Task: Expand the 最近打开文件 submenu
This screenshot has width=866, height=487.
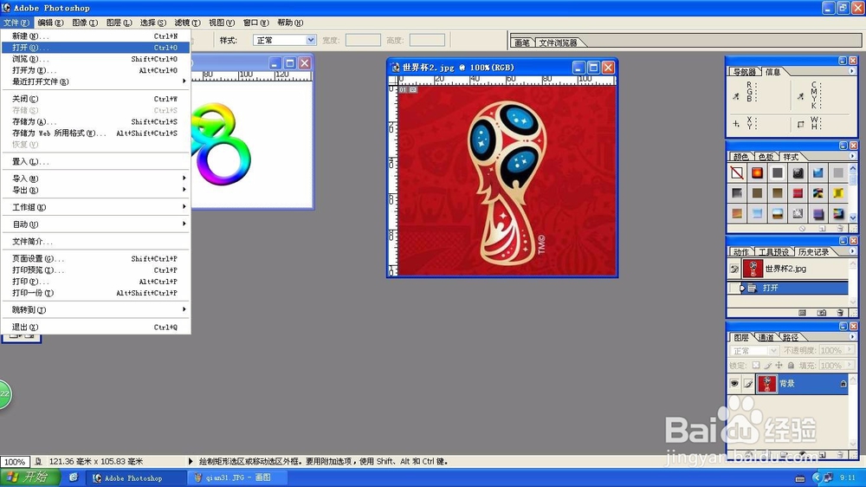Action: pos(95,81)
